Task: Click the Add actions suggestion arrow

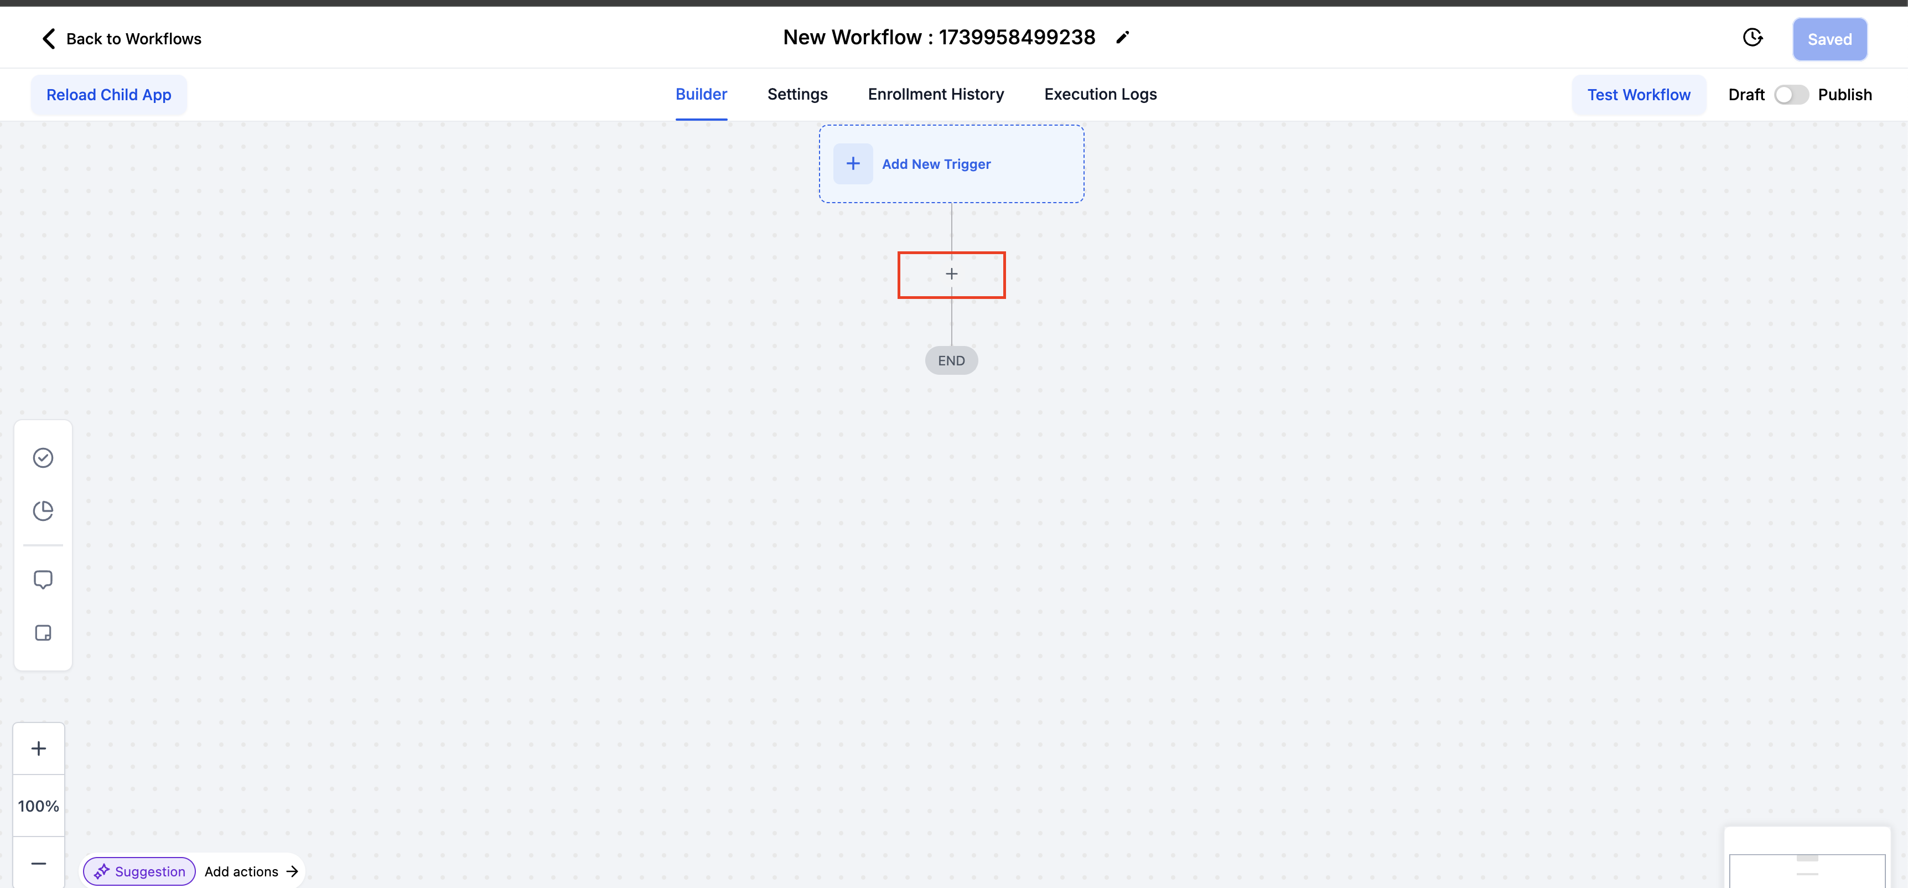Action: (x=292, y=872)
